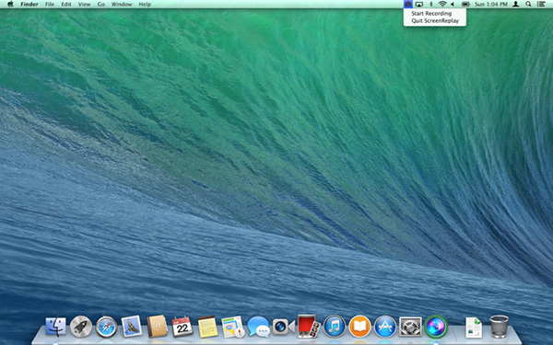Screen dimensions: 553x345
Task: Open the document stack in the Dock
Action: (474, 328)
